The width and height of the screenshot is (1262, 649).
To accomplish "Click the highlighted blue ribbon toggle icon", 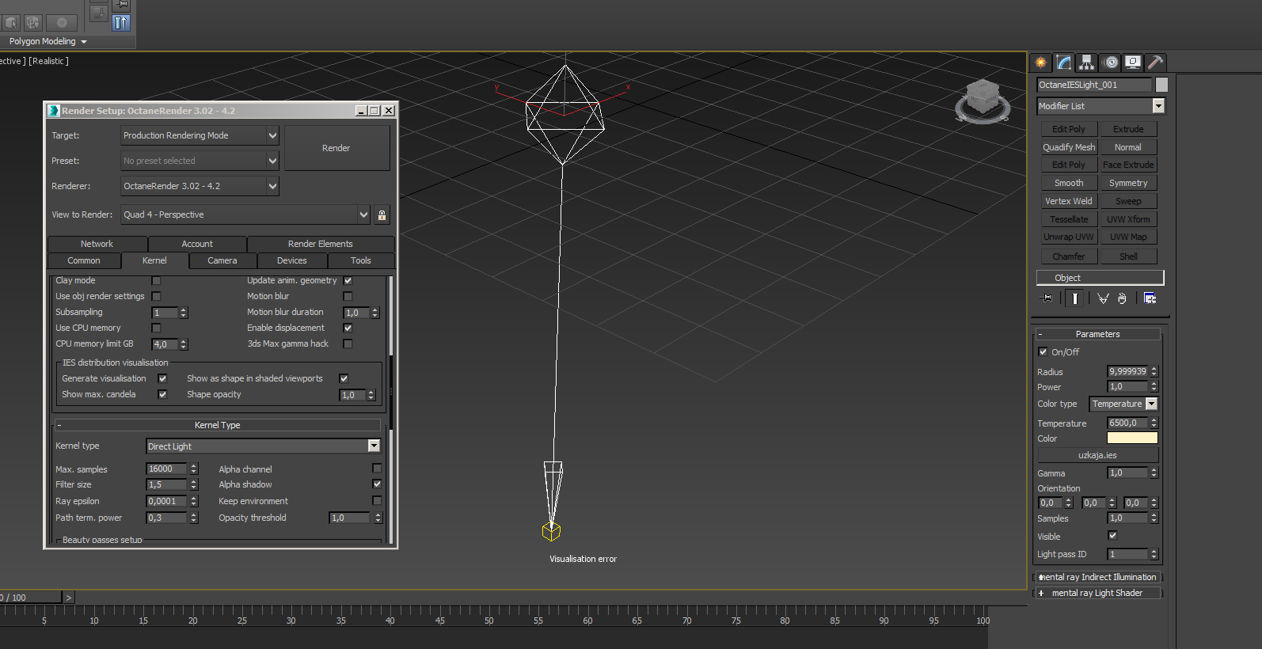I will click(x=121, y=23).
